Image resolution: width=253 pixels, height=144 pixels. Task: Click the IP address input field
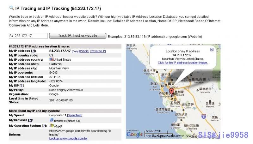28,36
